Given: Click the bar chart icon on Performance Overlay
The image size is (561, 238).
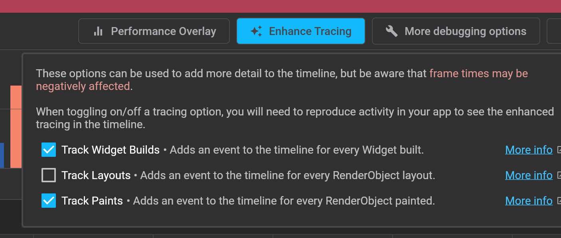Looking at the screenshot, I should pyautogui.click(x=98, y=31).
